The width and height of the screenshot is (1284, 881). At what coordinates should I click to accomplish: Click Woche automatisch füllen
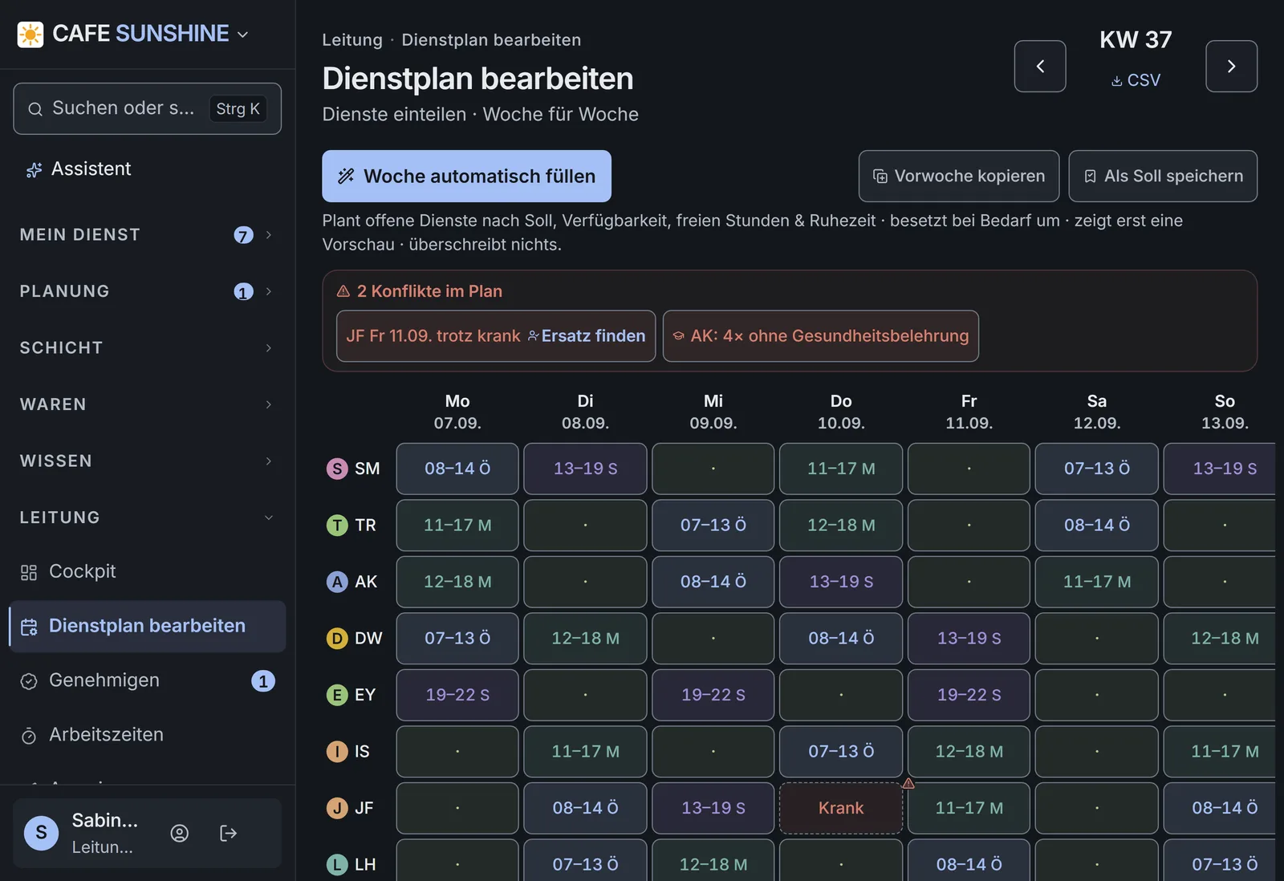[x=466, y=177]
